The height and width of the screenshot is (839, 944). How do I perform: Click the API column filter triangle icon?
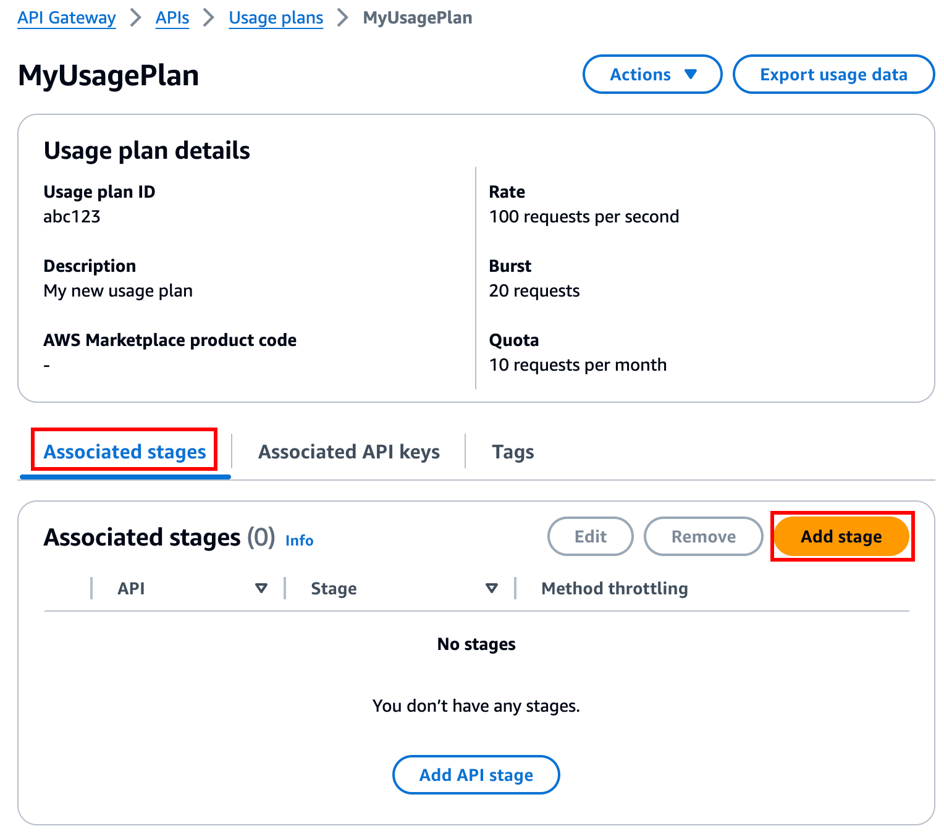pyautogui.click(x=262, y=588)
